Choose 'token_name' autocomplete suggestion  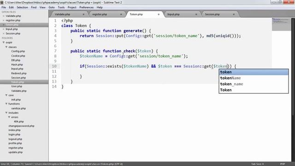[x=254, y=84]
